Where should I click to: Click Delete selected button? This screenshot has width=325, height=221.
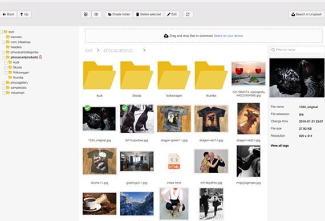pyautogui.click(x=149, y=14)
